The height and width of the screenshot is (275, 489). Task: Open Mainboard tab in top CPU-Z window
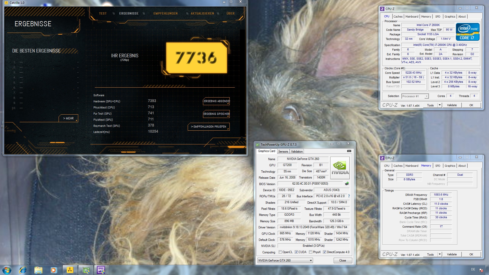click(412, 17)
